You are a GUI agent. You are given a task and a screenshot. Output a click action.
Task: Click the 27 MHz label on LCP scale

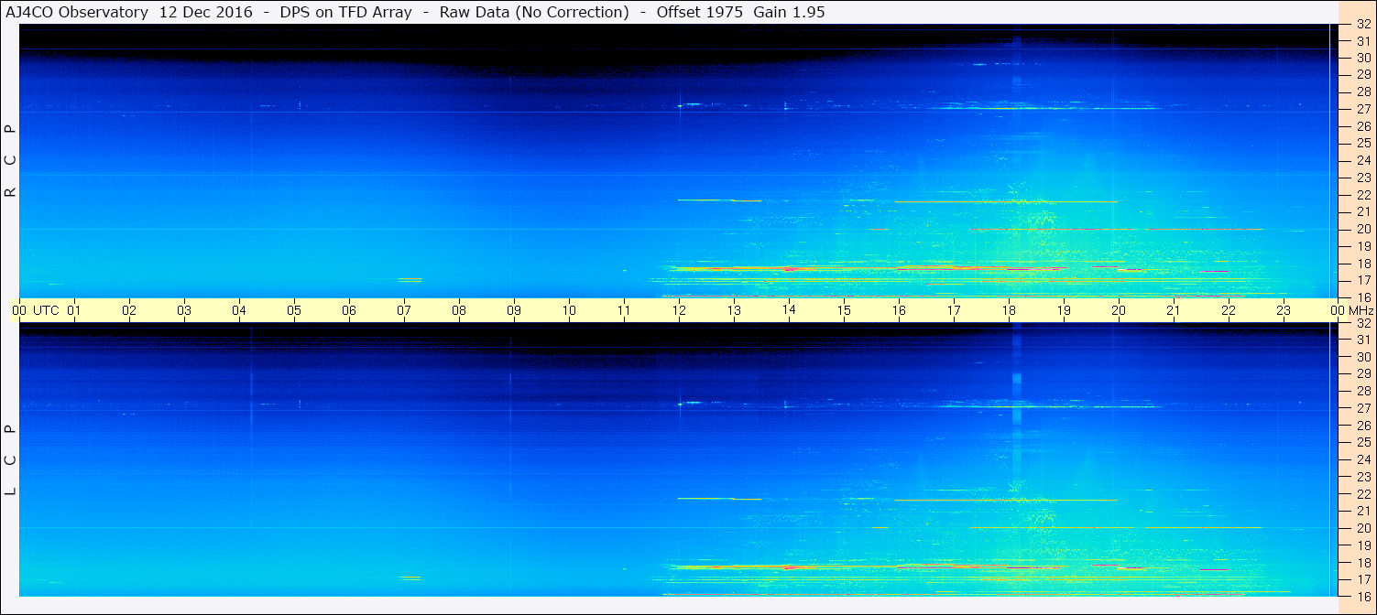click(1363, 408)
